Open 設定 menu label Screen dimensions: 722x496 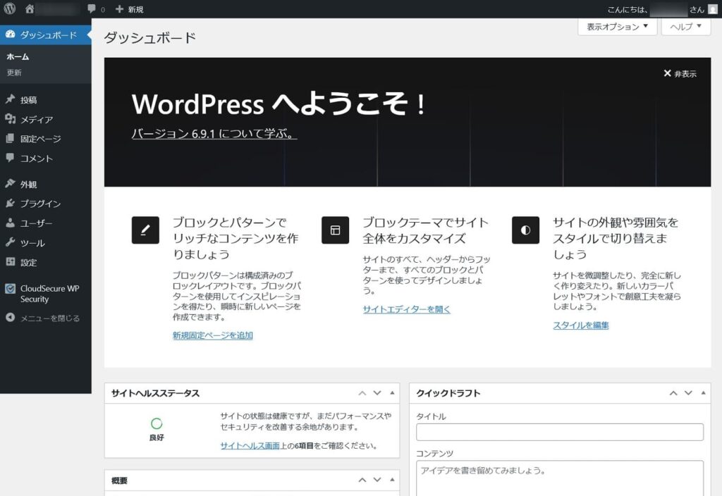click(28, 262)
